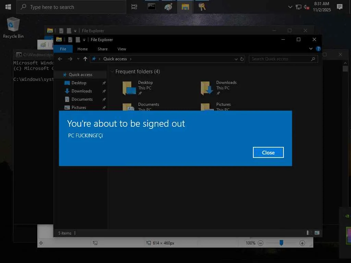The width and height of the screenshot is (351, 263).
Task: Open the Share ribbon tab
Action: pyautogui.click(x=102, y=49)
